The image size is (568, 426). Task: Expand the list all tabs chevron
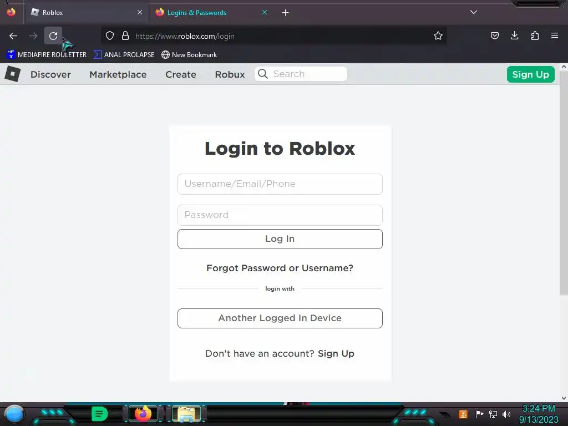click(474, 12)
